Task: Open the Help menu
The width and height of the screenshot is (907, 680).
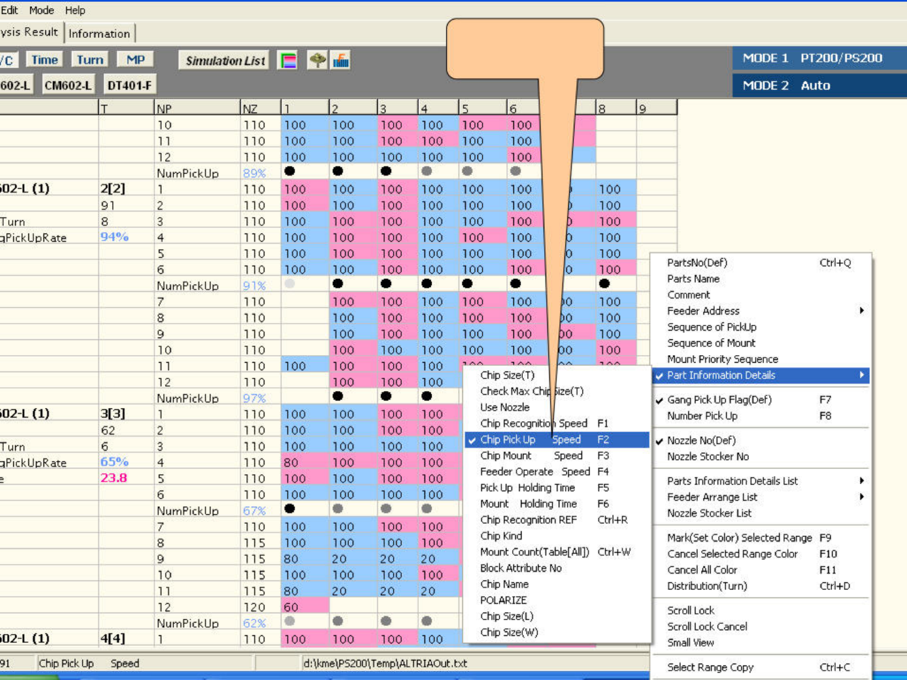Action: 75,10
